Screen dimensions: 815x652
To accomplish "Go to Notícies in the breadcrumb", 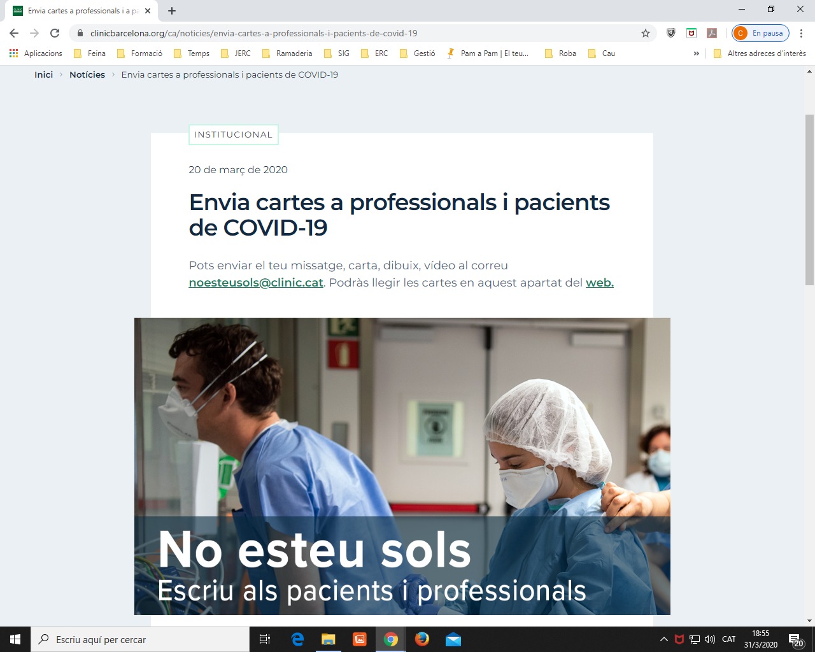I will [87, 74].
